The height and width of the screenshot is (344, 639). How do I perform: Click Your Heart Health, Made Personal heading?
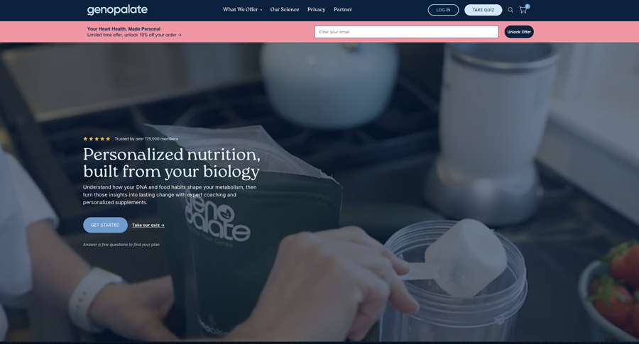pos(124,29)
